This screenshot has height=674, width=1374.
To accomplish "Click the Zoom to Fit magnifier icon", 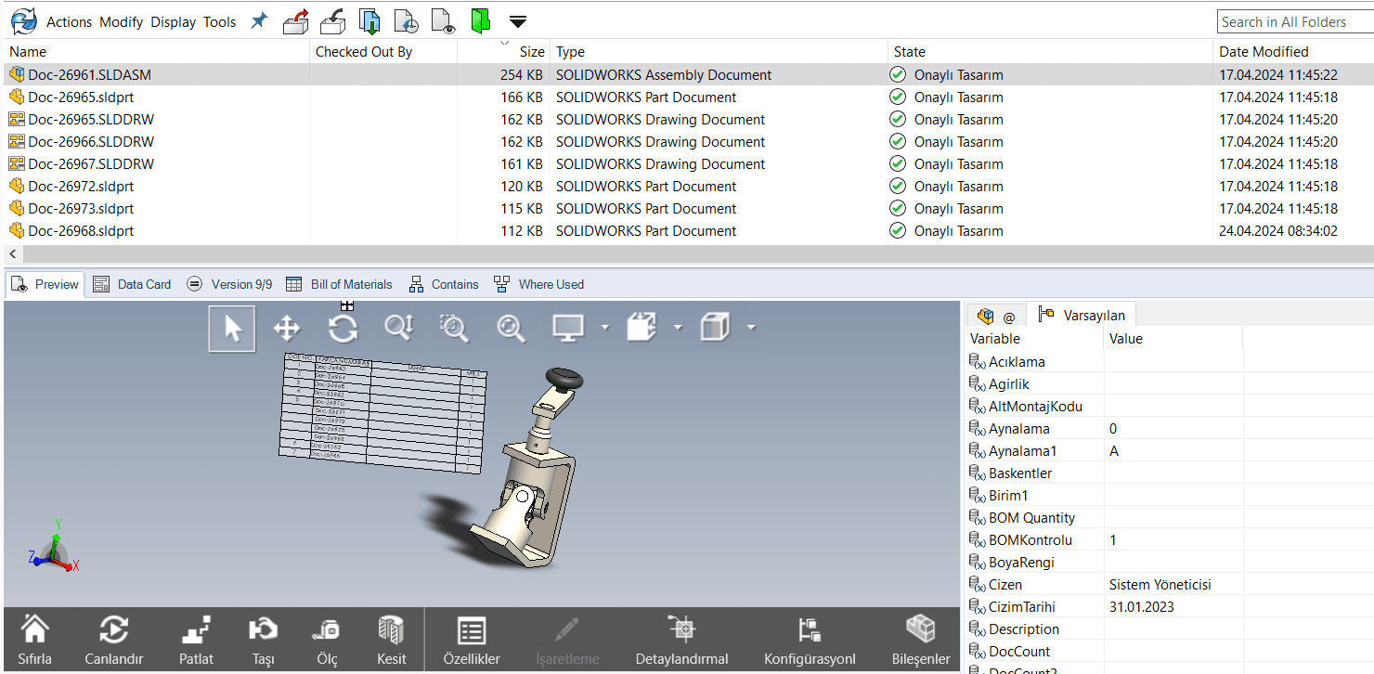I will (511, 328).
